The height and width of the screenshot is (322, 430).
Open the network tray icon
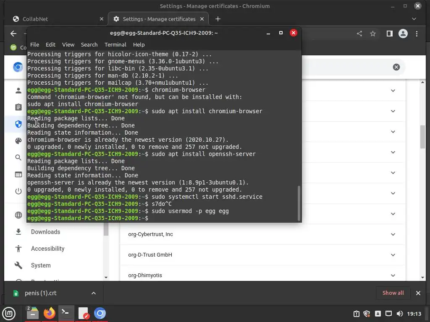(388, 314)
